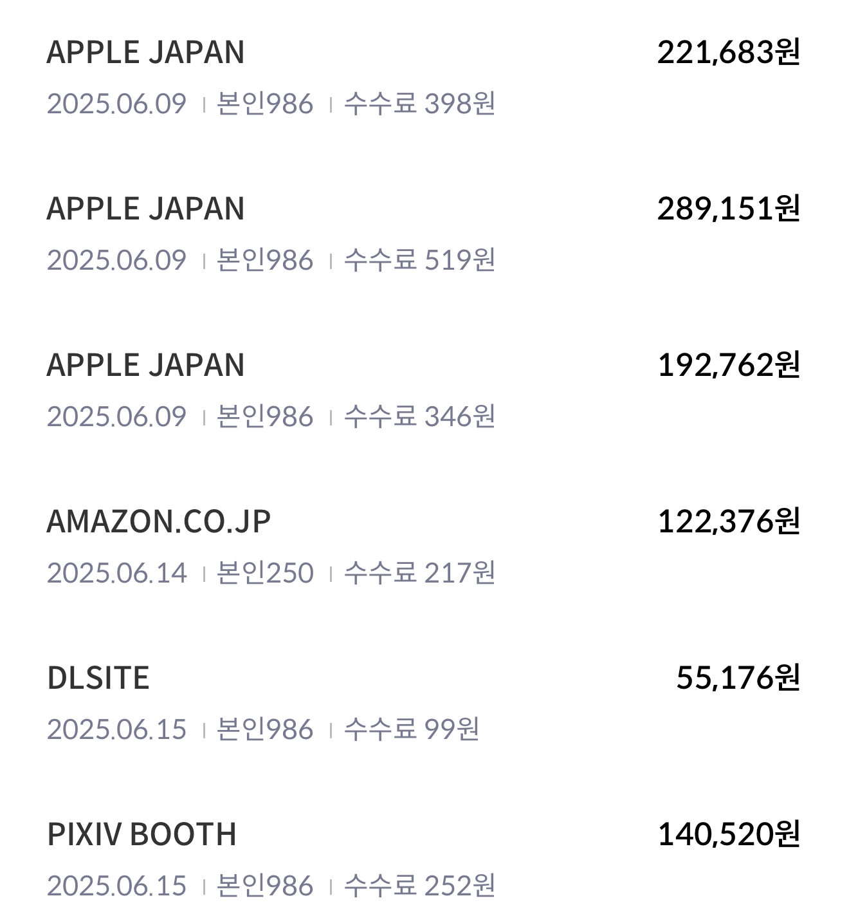
Task: Select the 2025.06.14 transaction date
Action: coord(117,573)
